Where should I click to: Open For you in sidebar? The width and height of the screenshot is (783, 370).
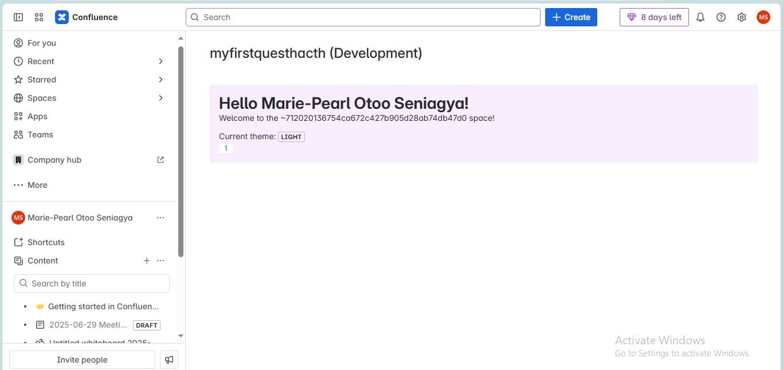point(42,43)
